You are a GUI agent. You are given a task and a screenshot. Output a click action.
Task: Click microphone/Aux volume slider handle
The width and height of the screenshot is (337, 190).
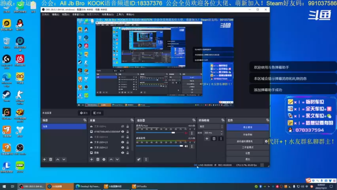click(173, 133)
